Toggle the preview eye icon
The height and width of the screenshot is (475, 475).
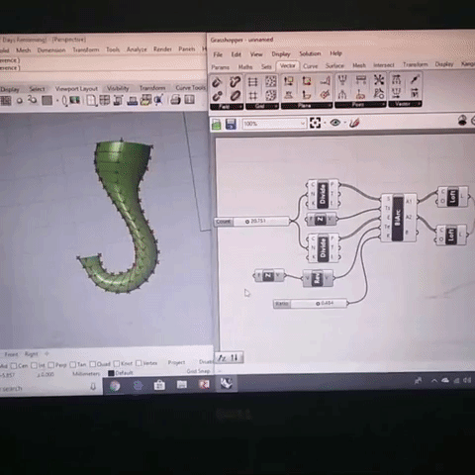coord(335,123)
